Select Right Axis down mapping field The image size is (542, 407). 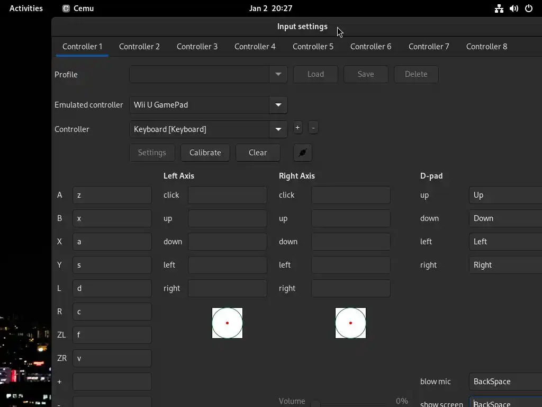click(351, 242)
